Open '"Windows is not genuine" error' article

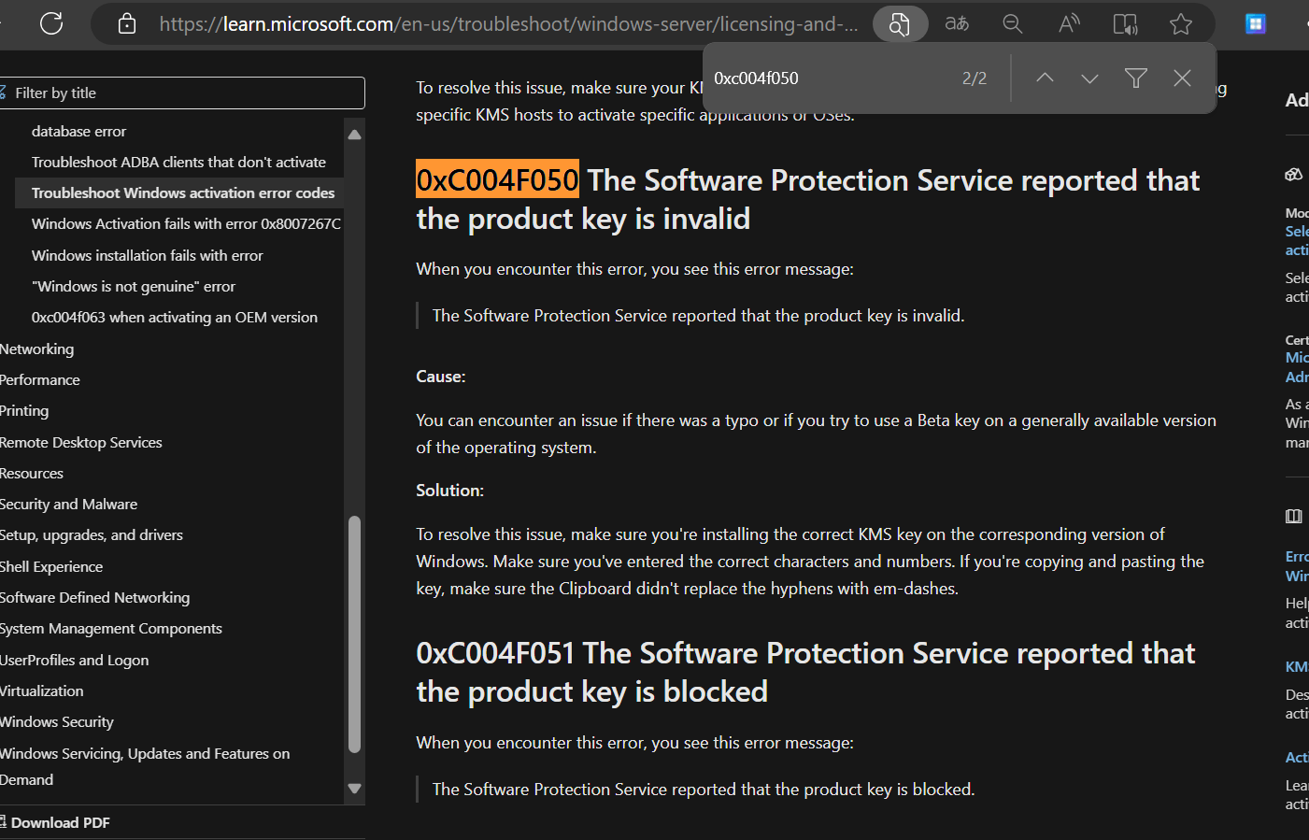click(x=134, y=286)
